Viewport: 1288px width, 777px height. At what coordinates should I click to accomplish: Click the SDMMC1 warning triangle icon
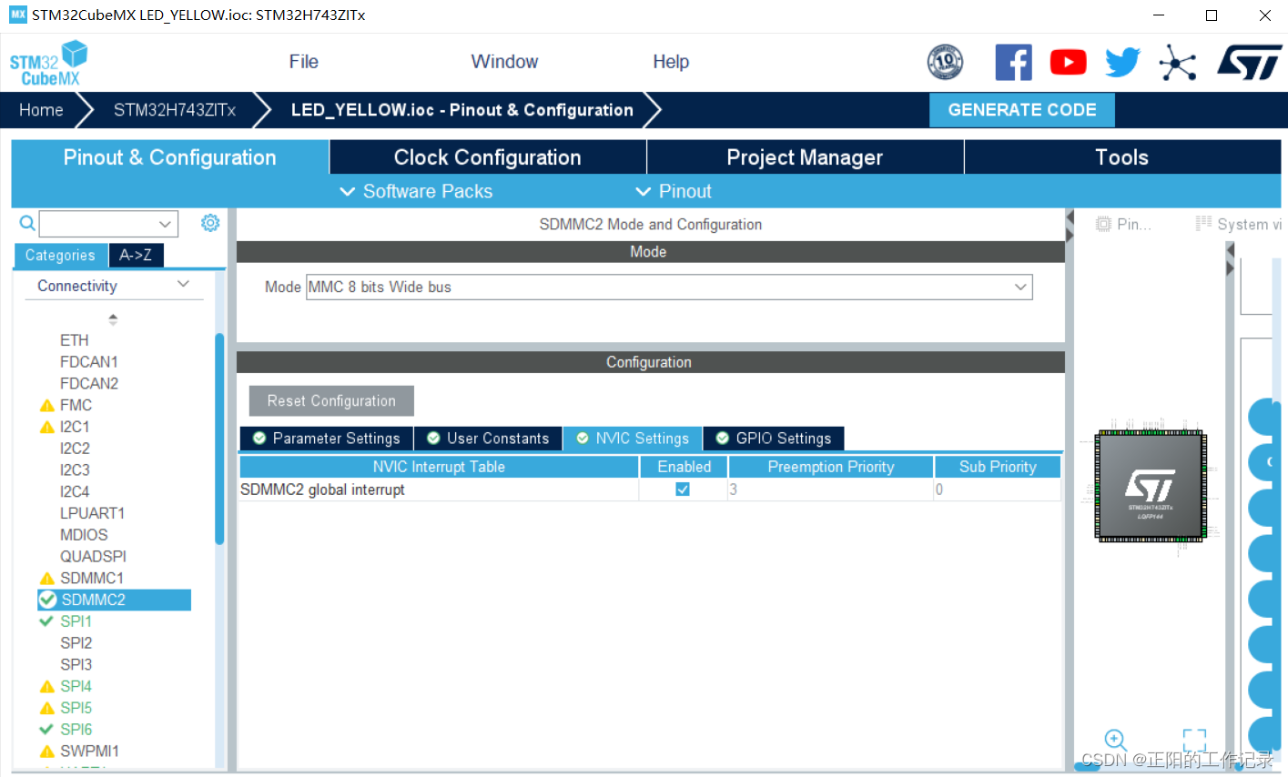pyautogui.click(x=47, y=579)
